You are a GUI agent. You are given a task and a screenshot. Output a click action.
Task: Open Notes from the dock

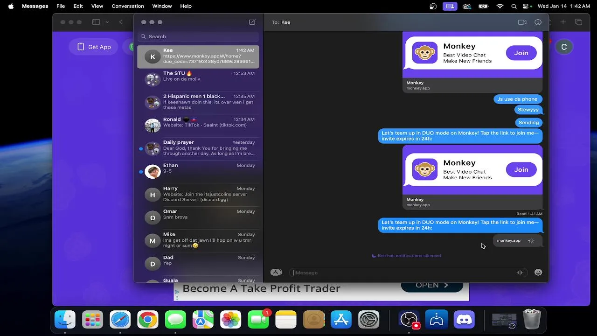(x=286, y=320)
